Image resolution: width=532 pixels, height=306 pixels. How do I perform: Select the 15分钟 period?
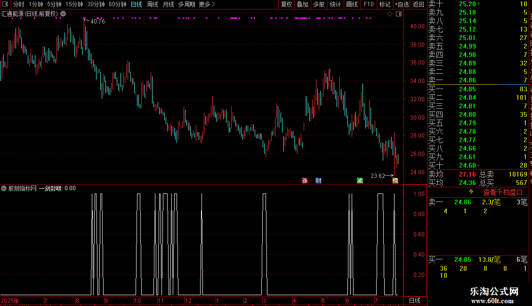pos(74,4)
